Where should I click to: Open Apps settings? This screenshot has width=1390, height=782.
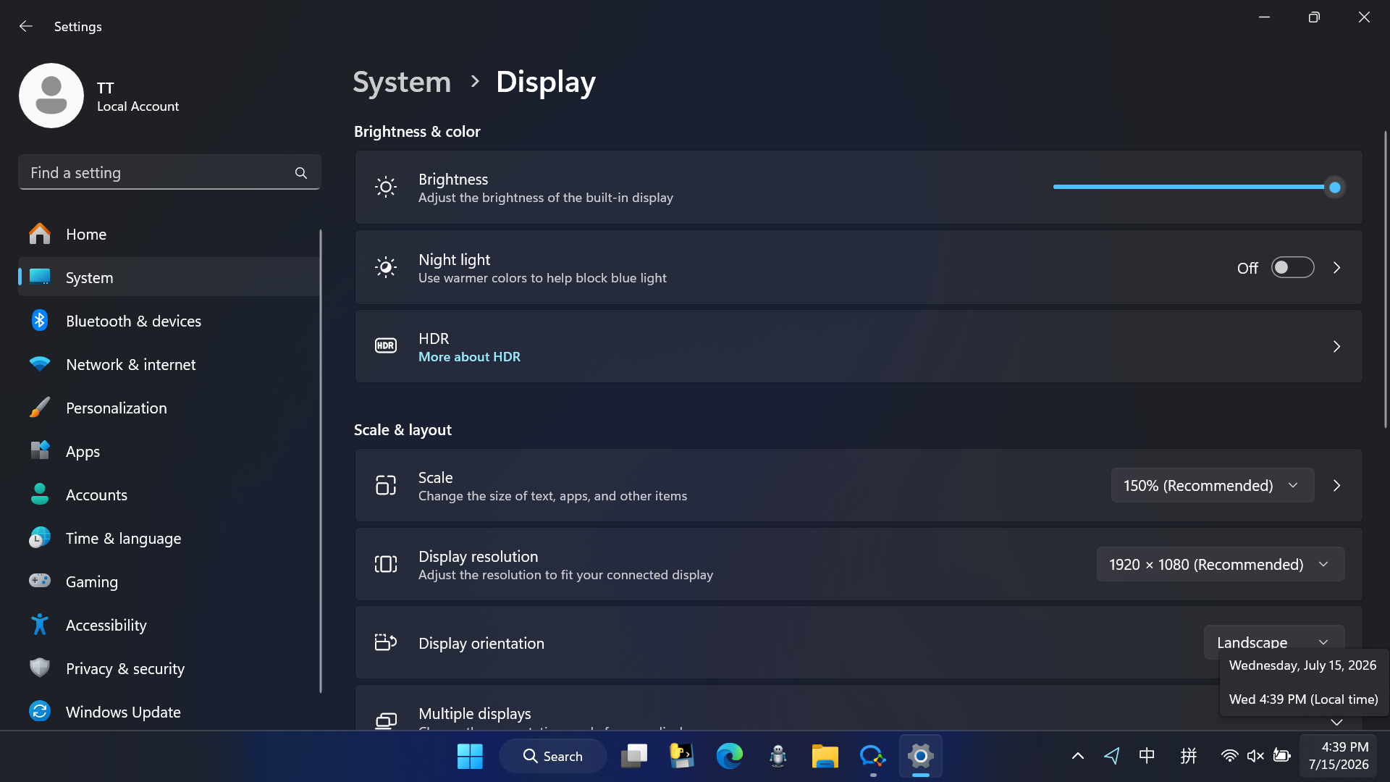click(x=168, y=451)
